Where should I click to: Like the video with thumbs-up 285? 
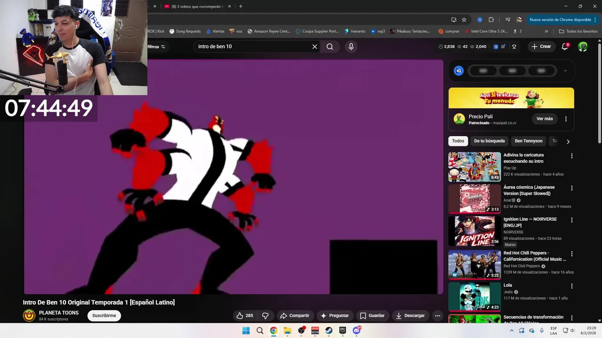pos(245,315)
